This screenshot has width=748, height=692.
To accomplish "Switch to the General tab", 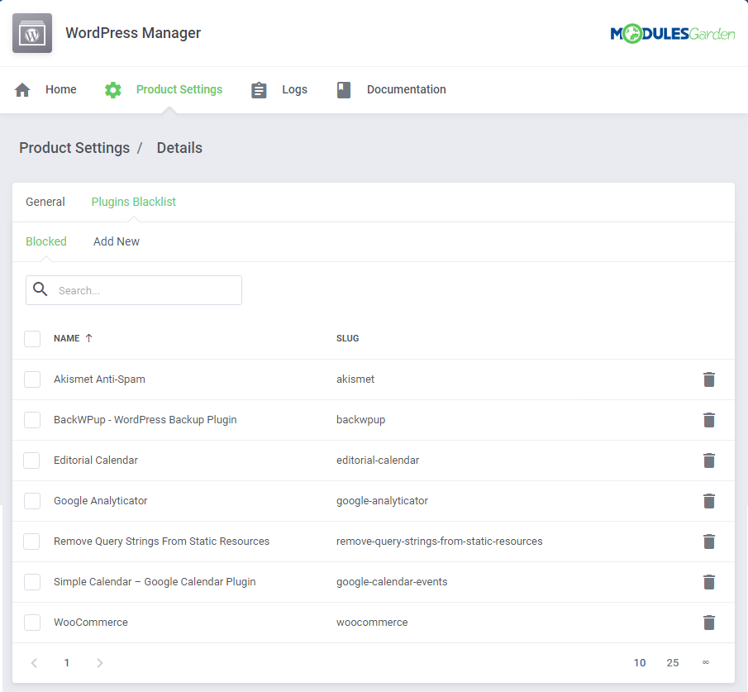I will pos(45,202).
